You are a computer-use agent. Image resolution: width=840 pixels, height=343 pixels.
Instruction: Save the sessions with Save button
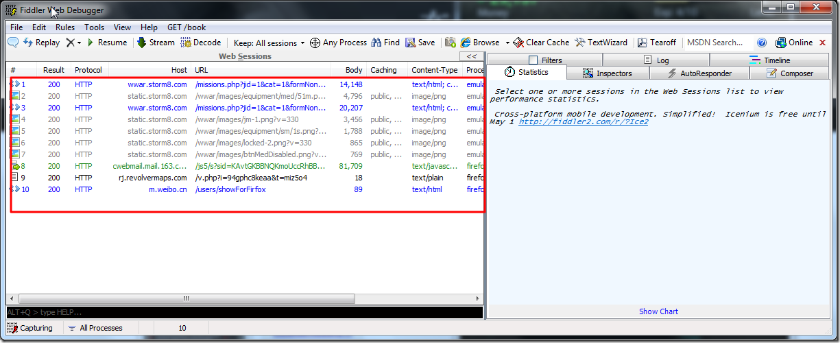(420, 43)
